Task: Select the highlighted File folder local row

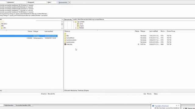Action: pos(29,36)
